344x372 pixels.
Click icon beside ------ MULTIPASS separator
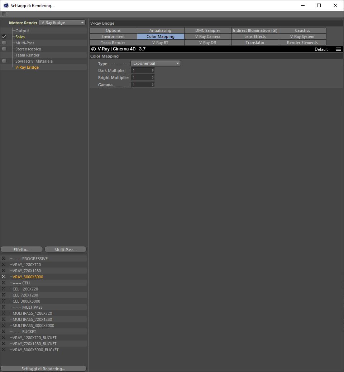[4, 307]
